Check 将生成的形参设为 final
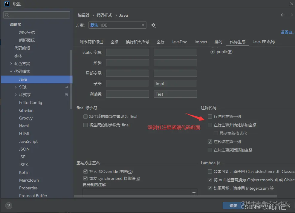Image resolution: width=295 pixels, height=213 pixels. [x=85, y=125]
